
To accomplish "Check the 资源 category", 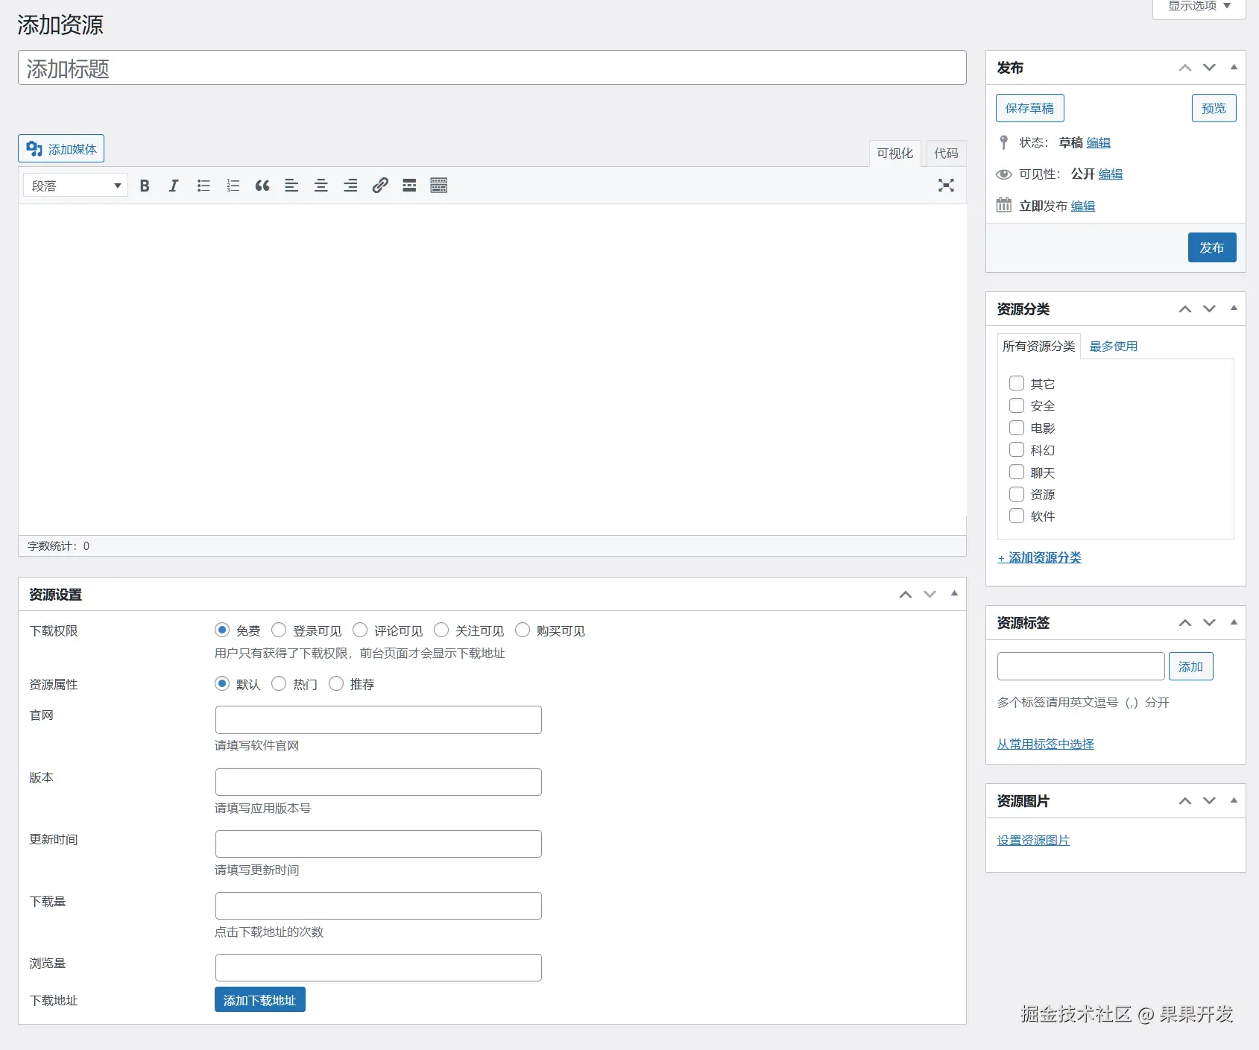I will 1017,494.
